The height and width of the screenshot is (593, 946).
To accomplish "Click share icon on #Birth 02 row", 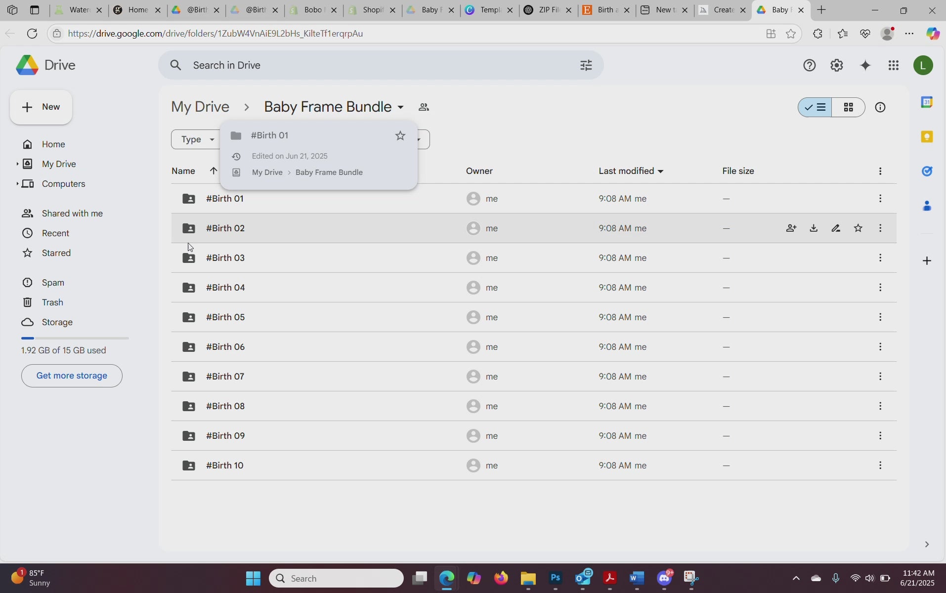I will [791, 228].
